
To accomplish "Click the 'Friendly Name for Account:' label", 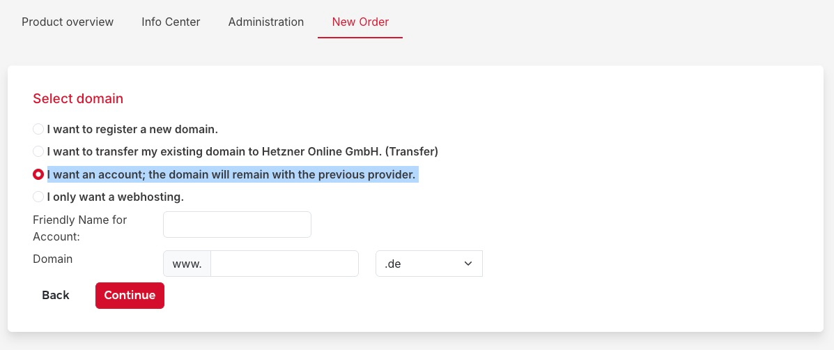I will point(79,228).
